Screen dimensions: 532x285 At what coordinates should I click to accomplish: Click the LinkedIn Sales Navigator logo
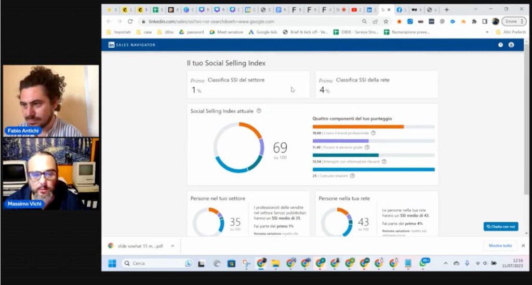(x=131, y=45)
